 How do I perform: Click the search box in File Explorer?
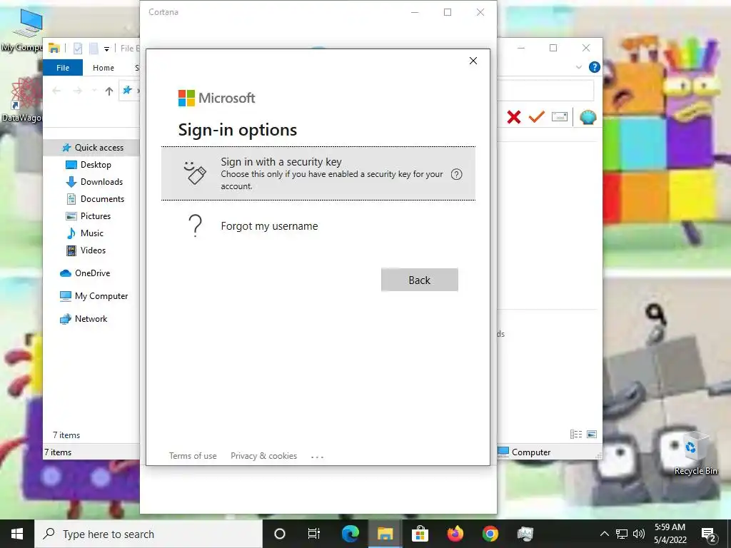coord(545,91)
